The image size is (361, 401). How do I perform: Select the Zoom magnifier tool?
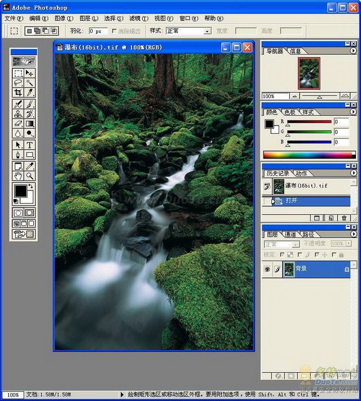coord(30,176)
